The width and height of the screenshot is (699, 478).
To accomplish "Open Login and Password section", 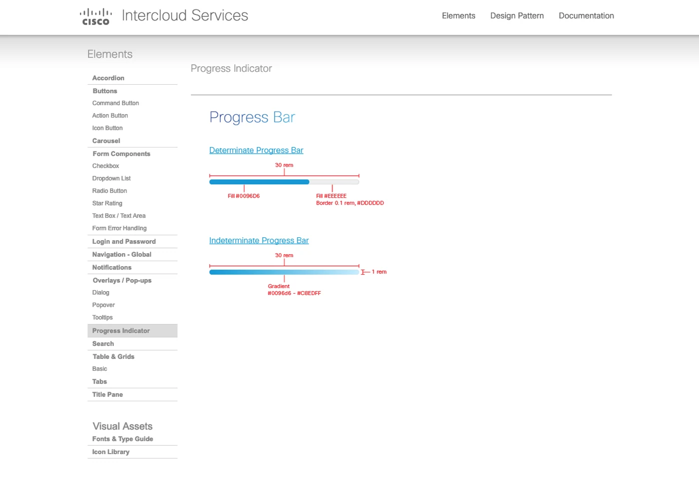I will [124, 242].
